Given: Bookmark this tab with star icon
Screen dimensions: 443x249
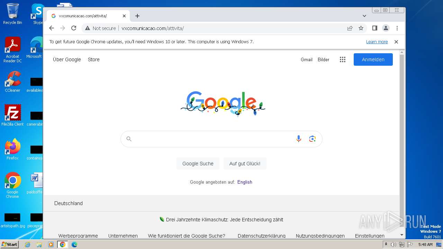Looking at the screenshot, I should click(361, 28).
